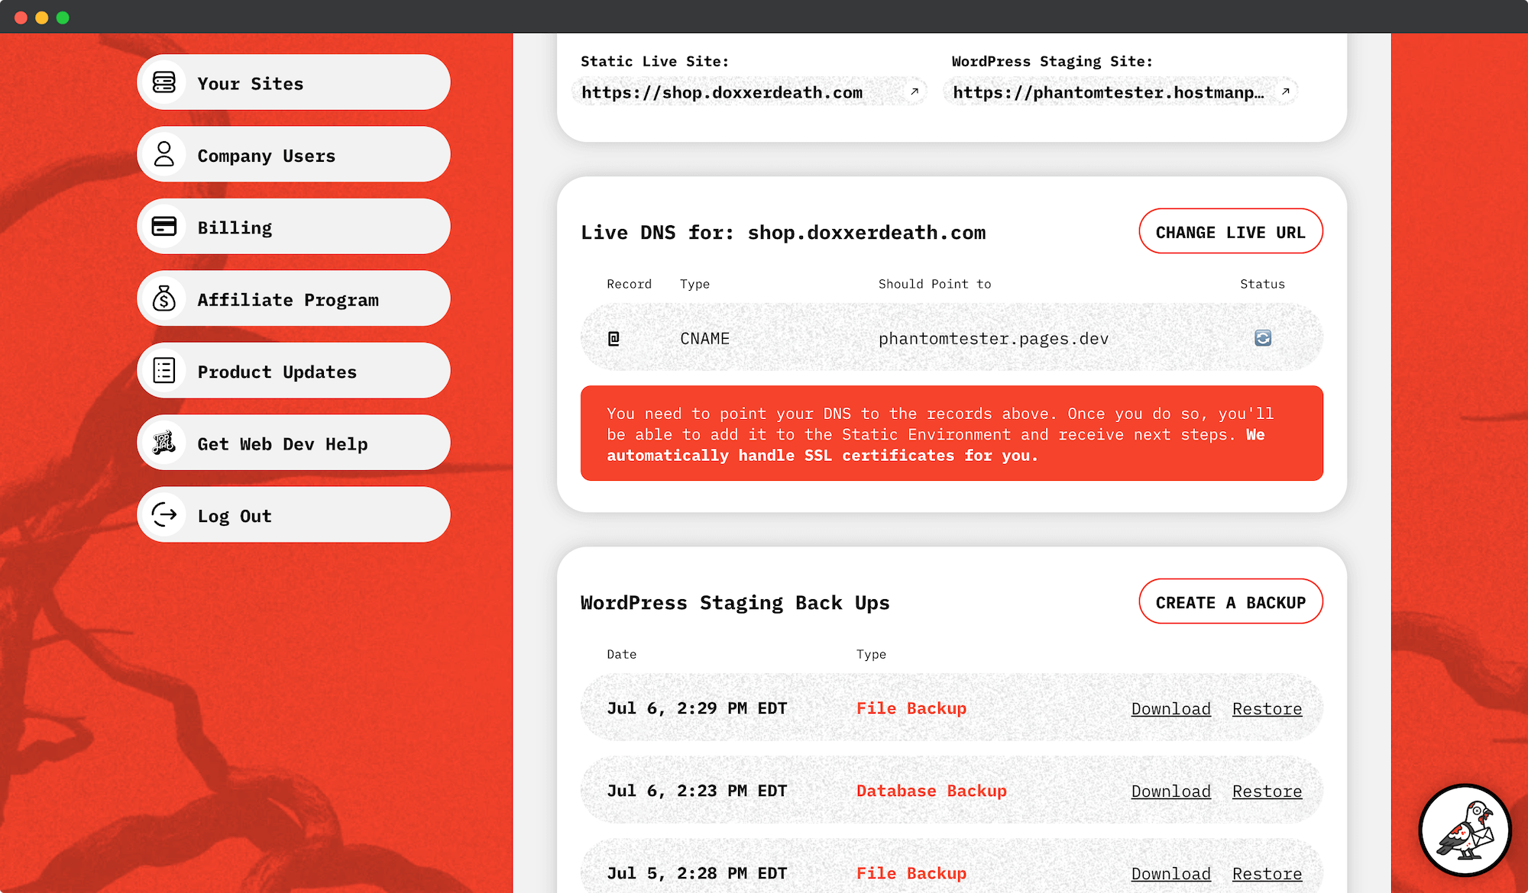Image resolution: width=1528 pixels, height=893 pixels.
Task: Open the pigeon chat widget
Action: 1465,830
